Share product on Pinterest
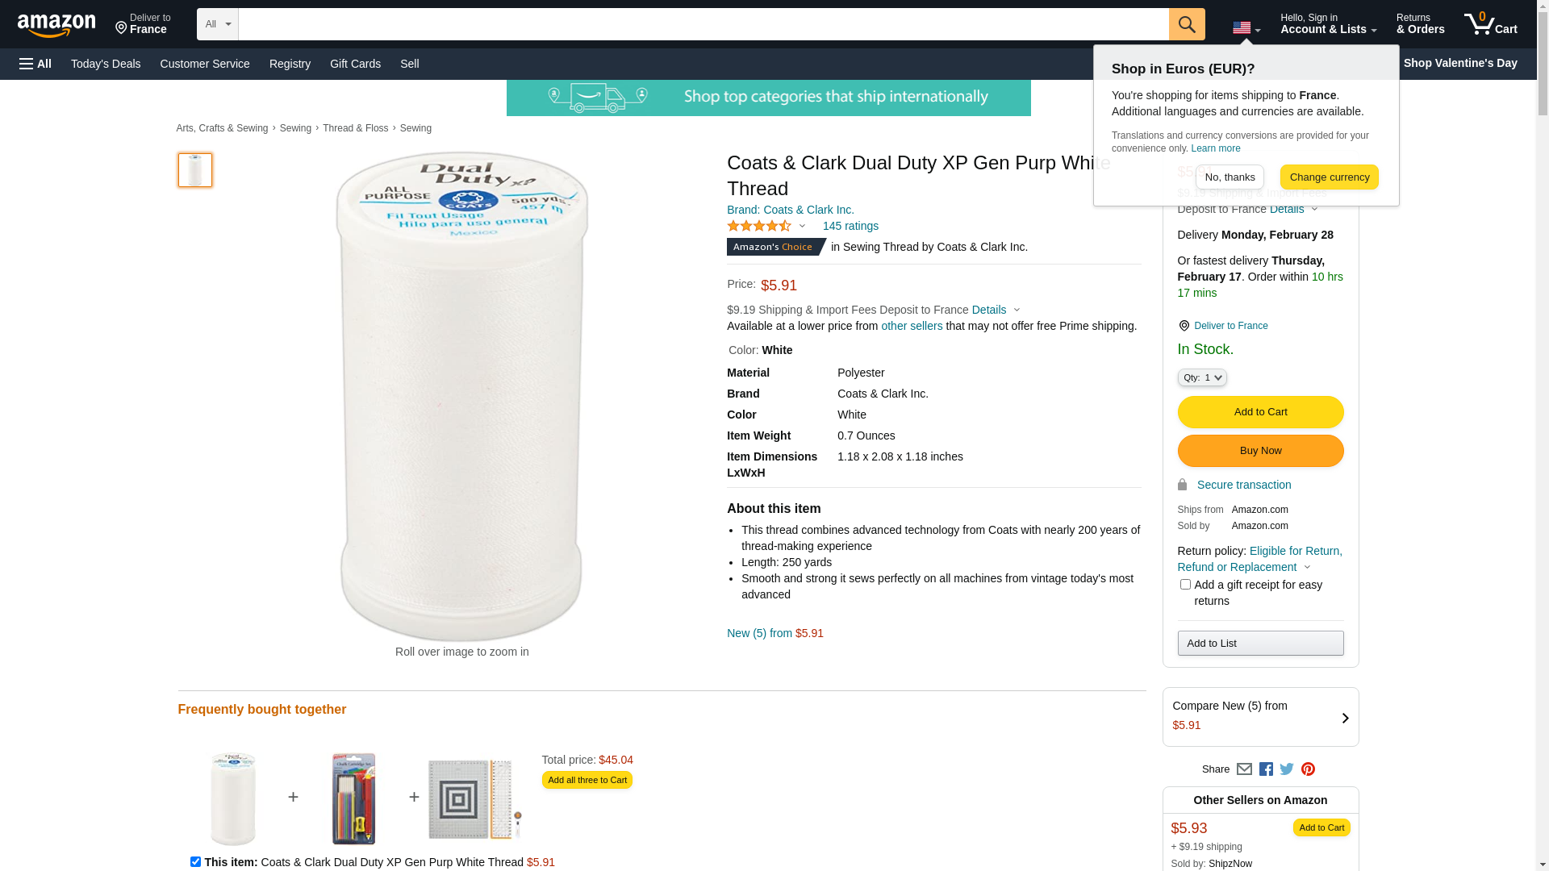This screenshot has width=1549, height=871. (x=1308, y=769)
